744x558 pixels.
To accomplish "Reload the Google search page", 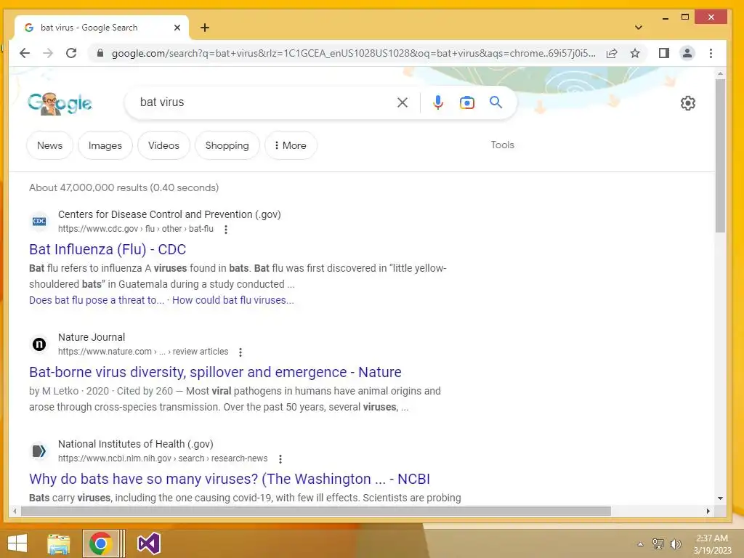I will coord(71,53).
